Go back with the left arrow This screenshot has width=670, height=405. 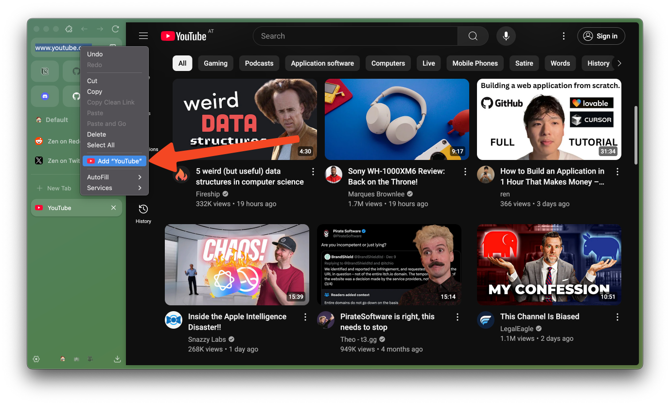84,29
